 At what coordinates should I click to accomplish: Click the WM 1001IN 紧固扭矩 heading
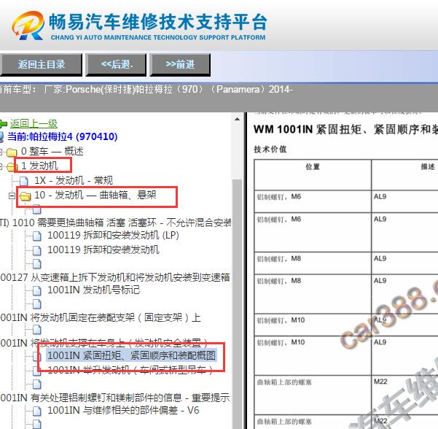(345, 129)
